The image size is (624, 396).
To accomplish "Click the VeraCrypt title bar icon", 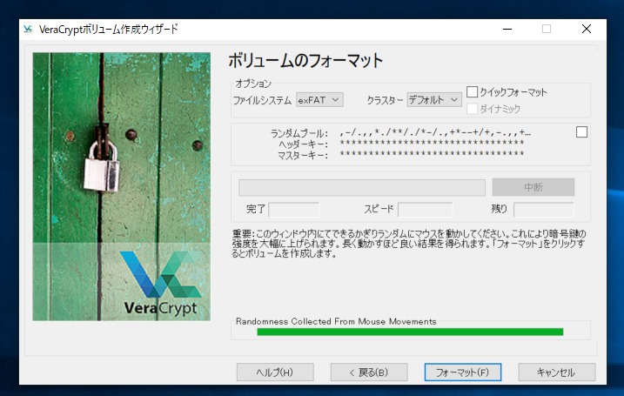I will pos(28,29).
